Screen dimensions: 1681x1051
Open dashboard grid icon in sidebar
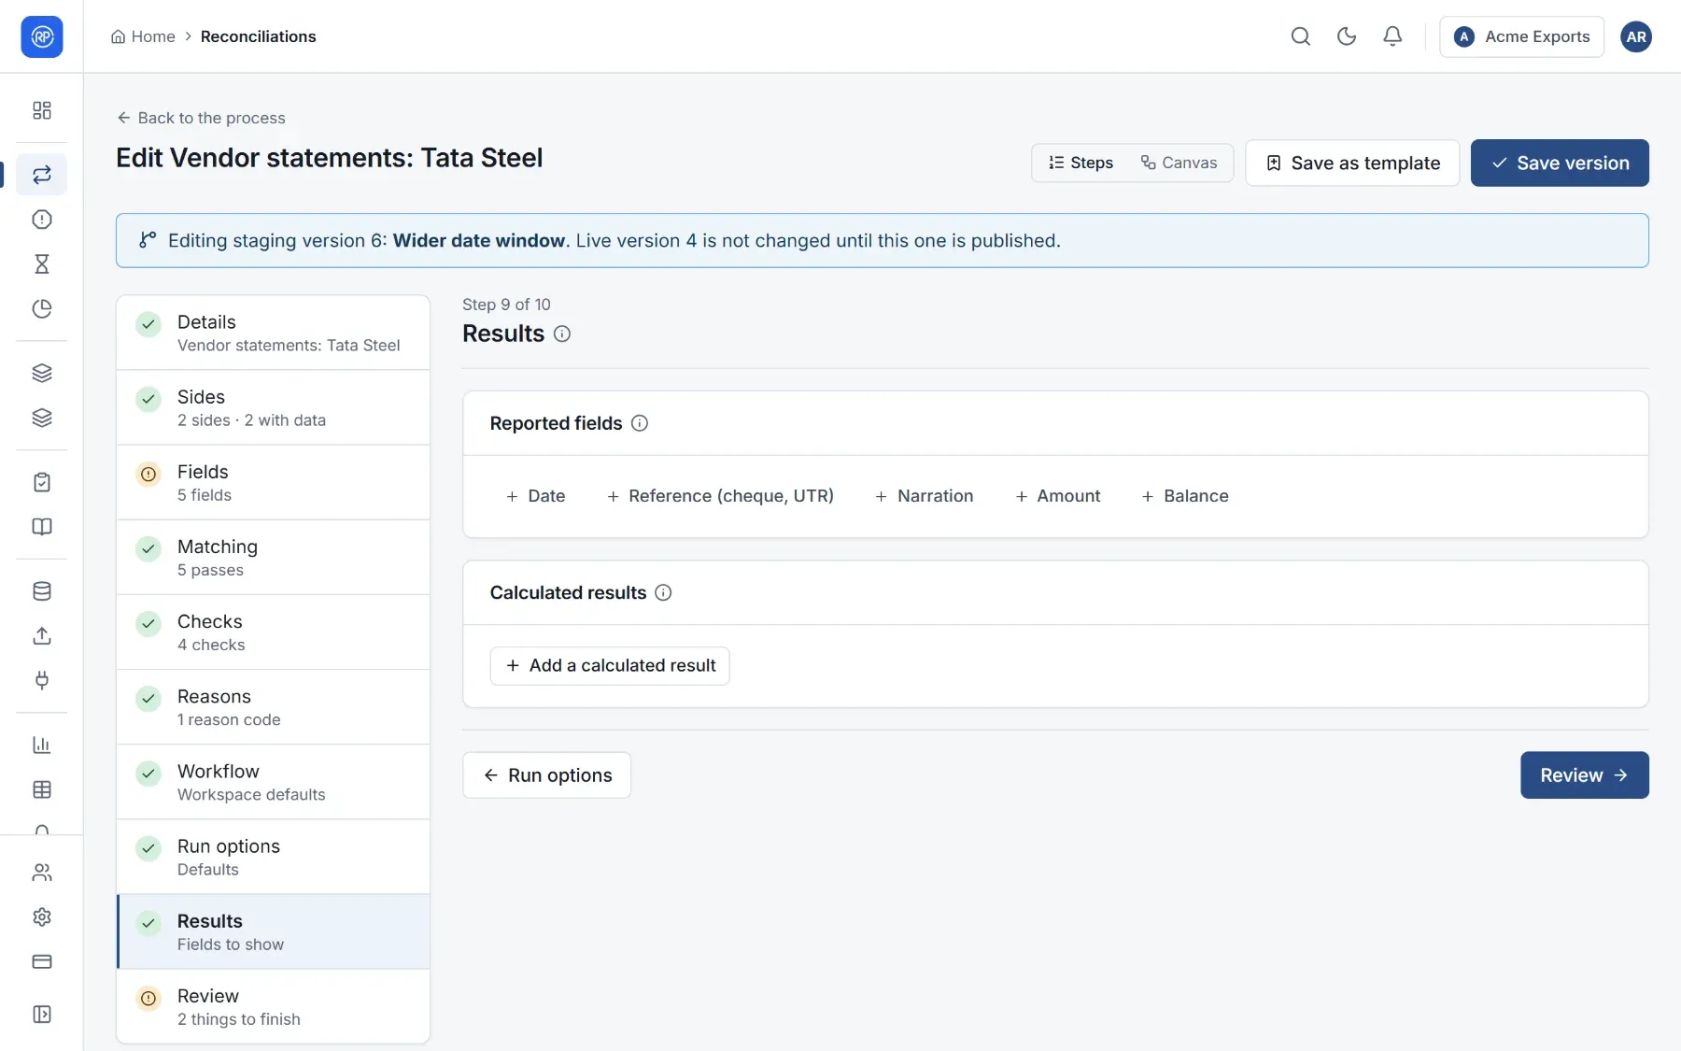pyautogui.click(x=42, y=110)
